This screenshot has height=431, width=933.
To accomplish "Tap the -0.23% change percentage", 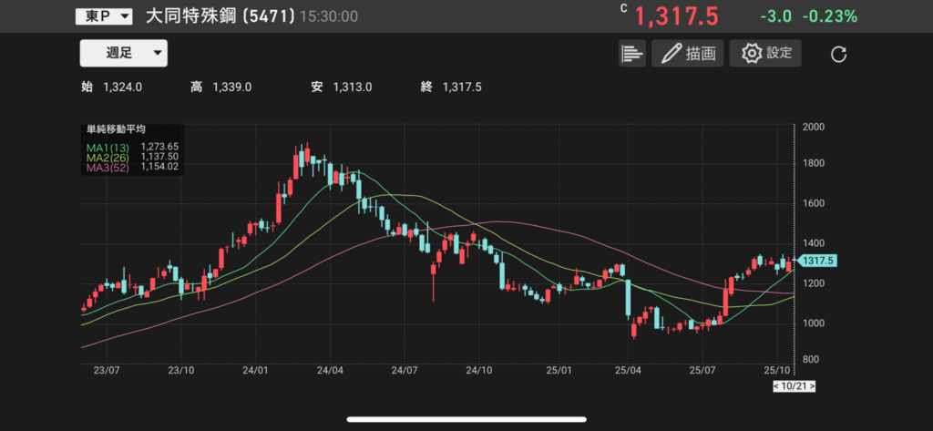I will (x=830, y=16).
